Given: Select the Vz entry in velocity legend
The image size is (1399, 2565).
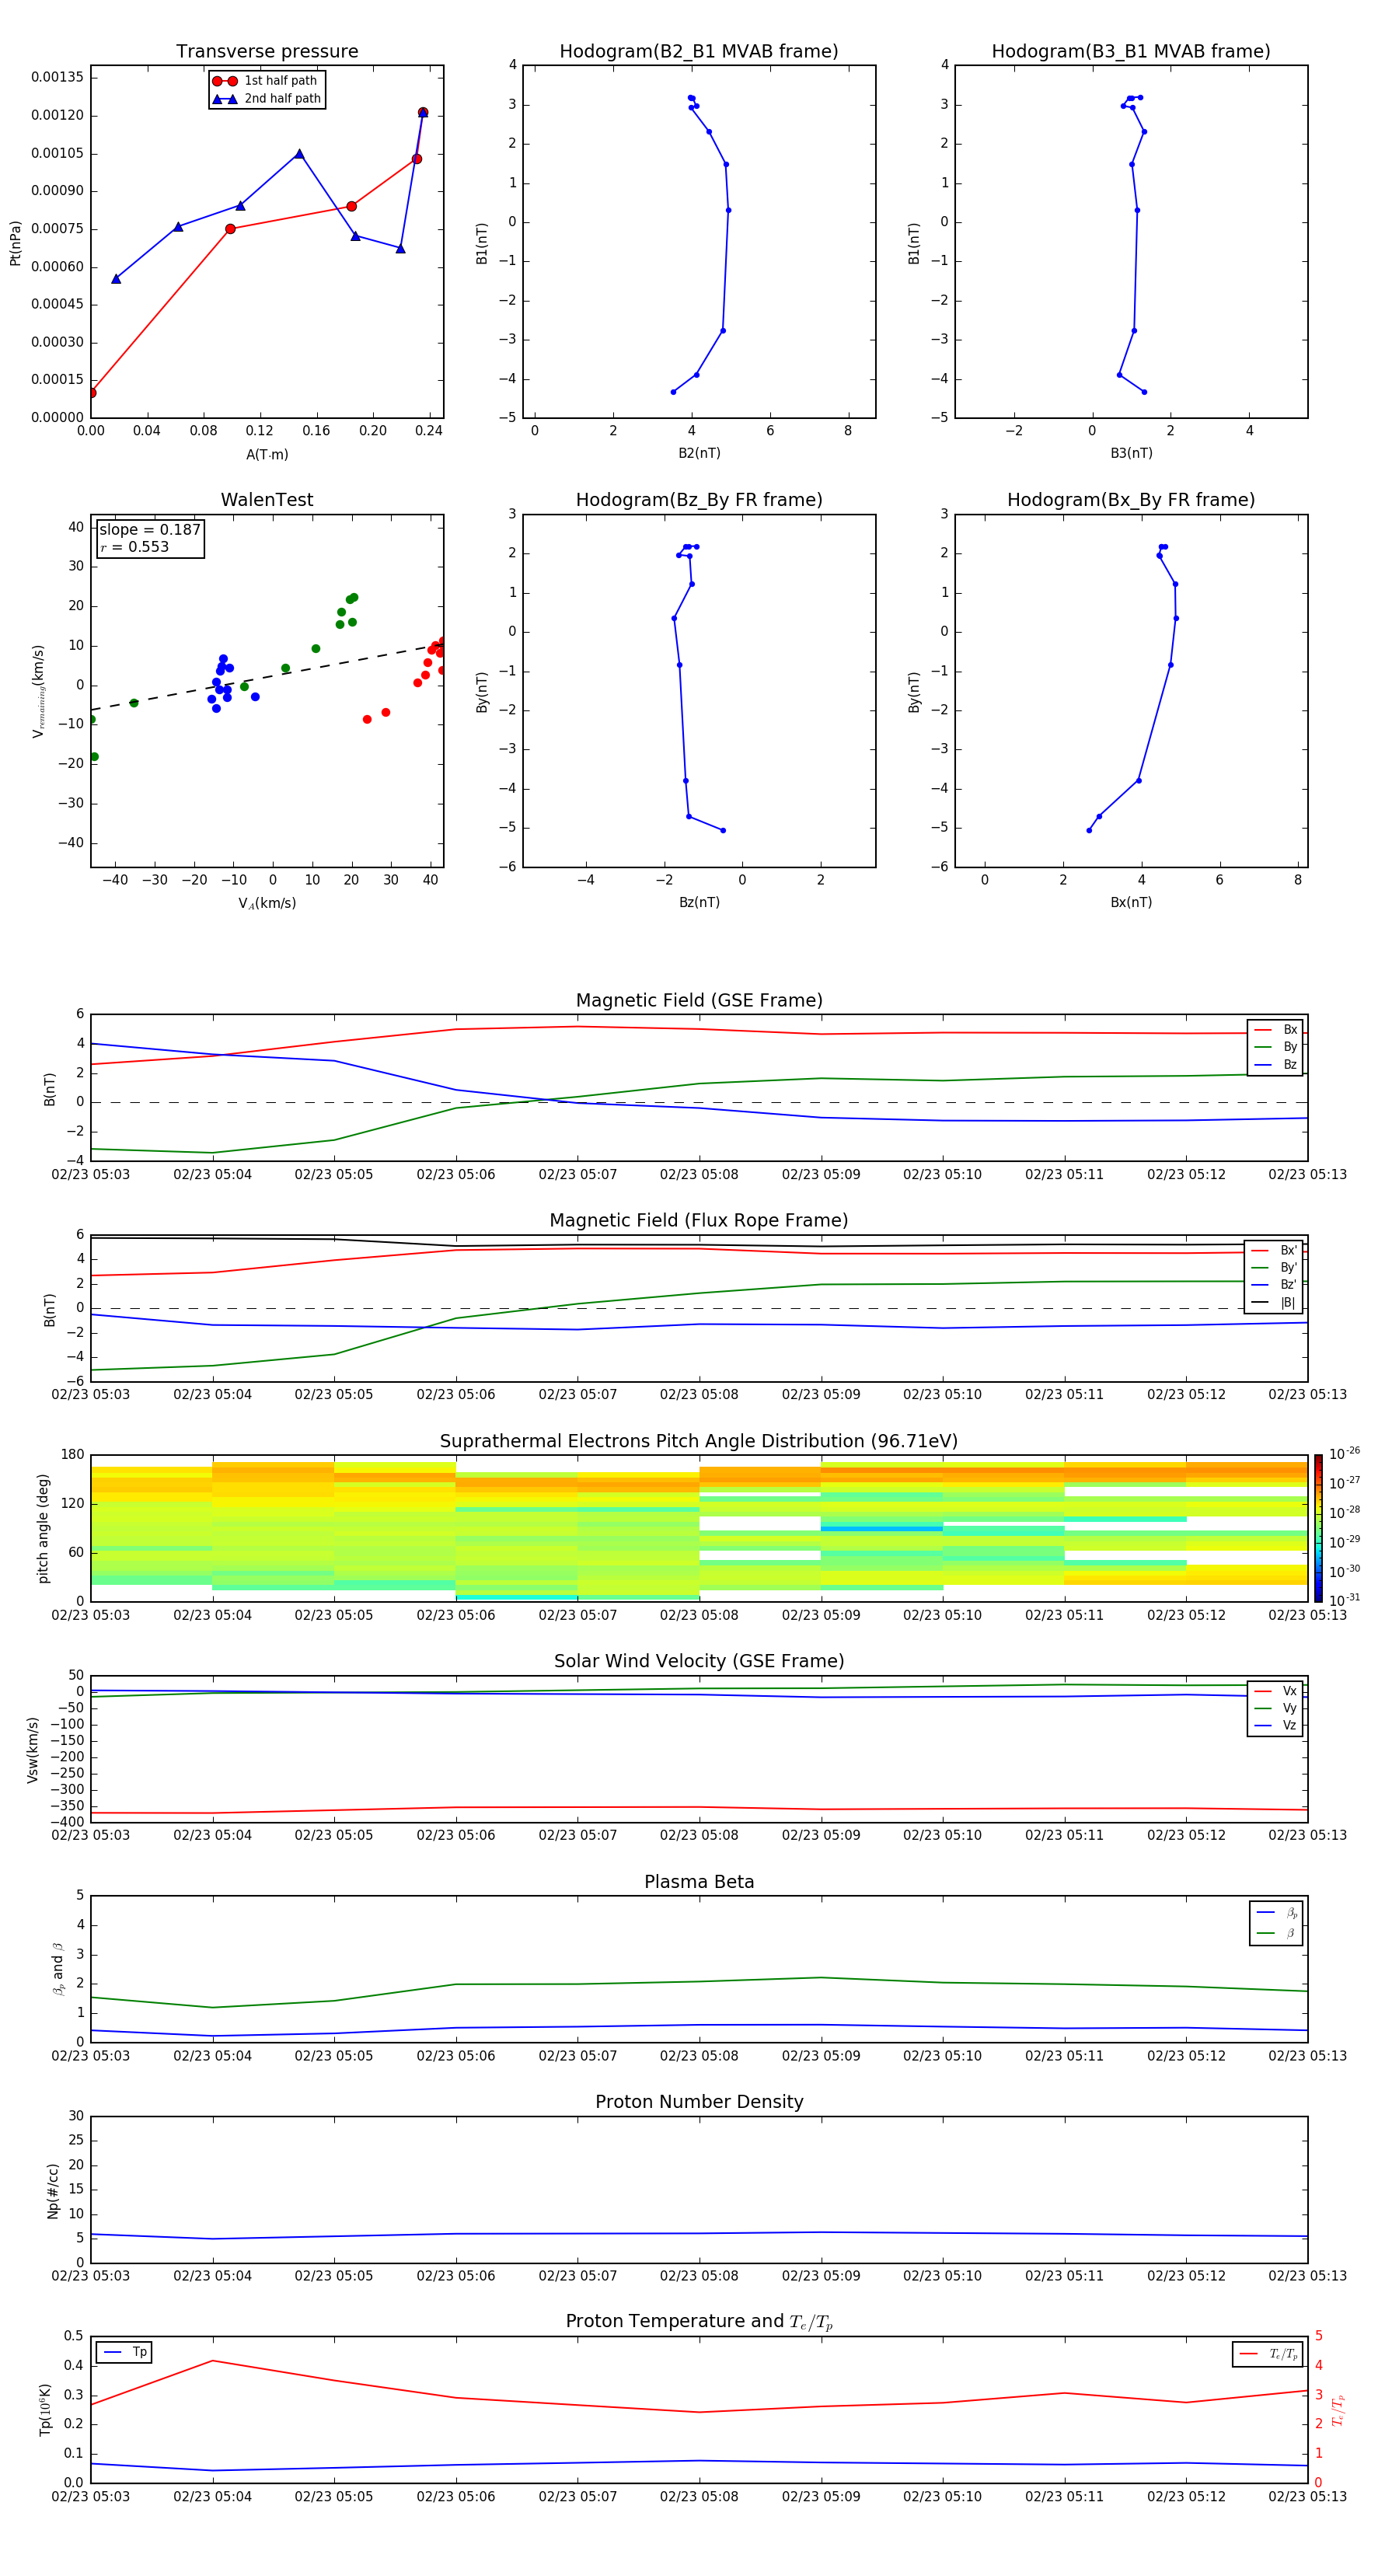Looking at the screenshot, I should (1275, 1725).
